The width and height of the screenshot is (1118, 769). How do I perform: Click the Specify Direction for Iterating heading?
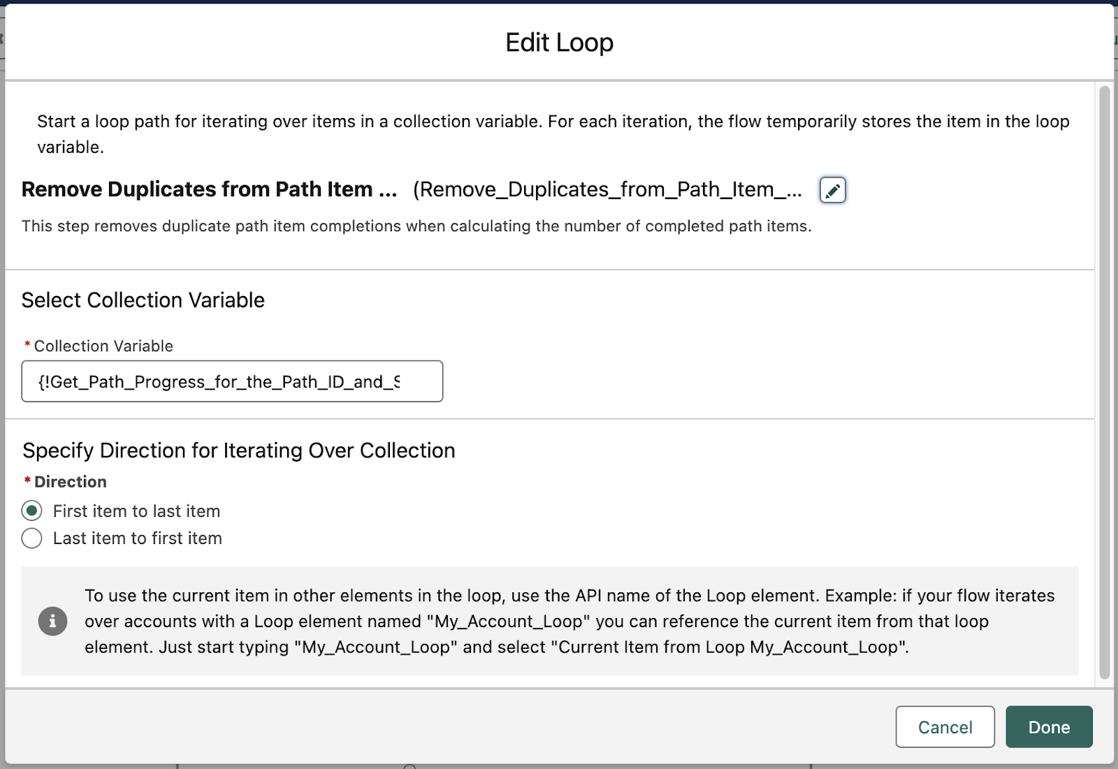239,451
